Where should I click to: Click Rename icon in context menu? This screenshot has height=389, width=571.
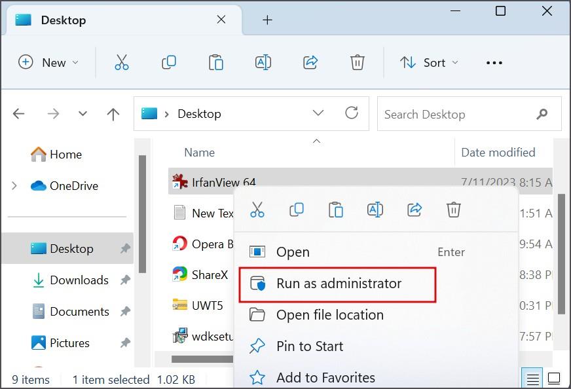[x=375, y=210]
